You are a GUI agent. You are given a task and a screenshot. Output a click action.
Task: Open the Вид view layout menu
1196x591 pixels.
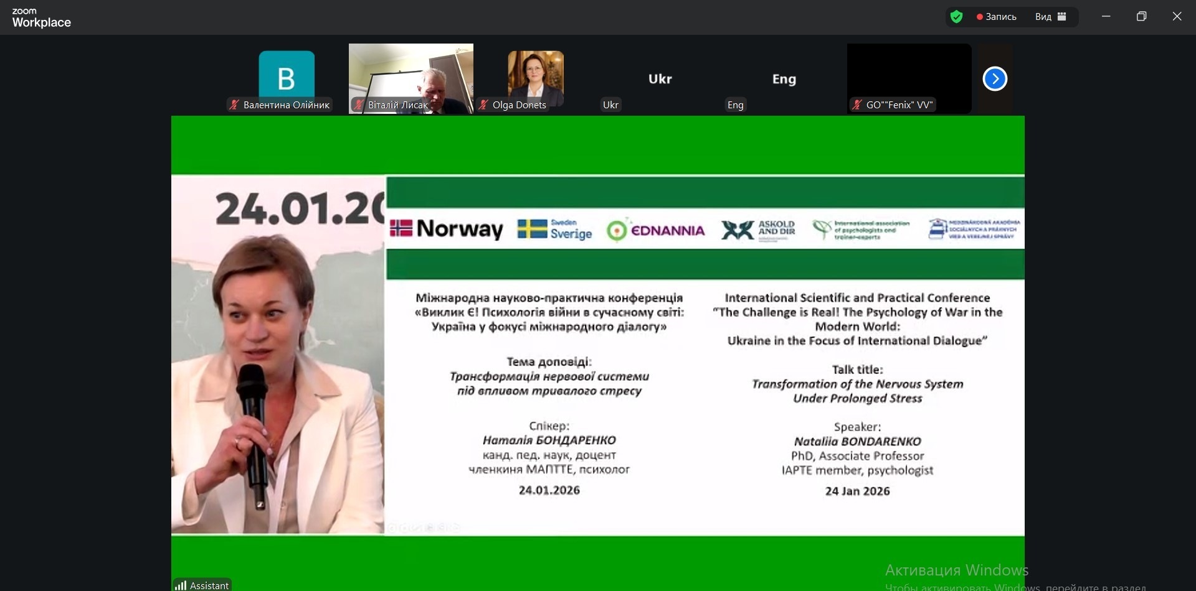pos(1051,17)
